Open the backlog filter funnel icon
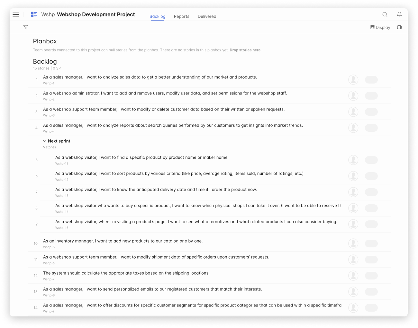This screenshot has height=328, width=418. click(x=26, y=27)
